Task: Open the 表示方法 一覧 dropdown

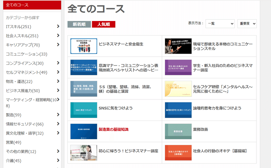Action: (220, 23)
